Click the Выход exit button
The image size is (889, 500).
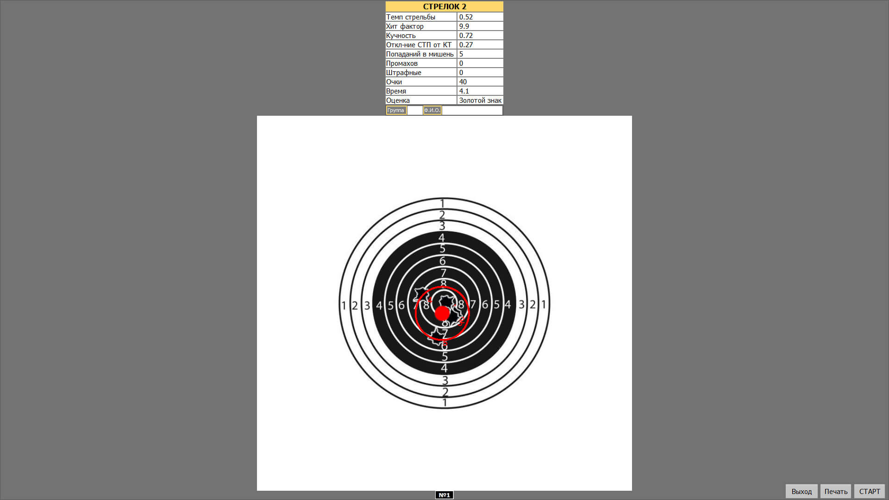(801, 492)
